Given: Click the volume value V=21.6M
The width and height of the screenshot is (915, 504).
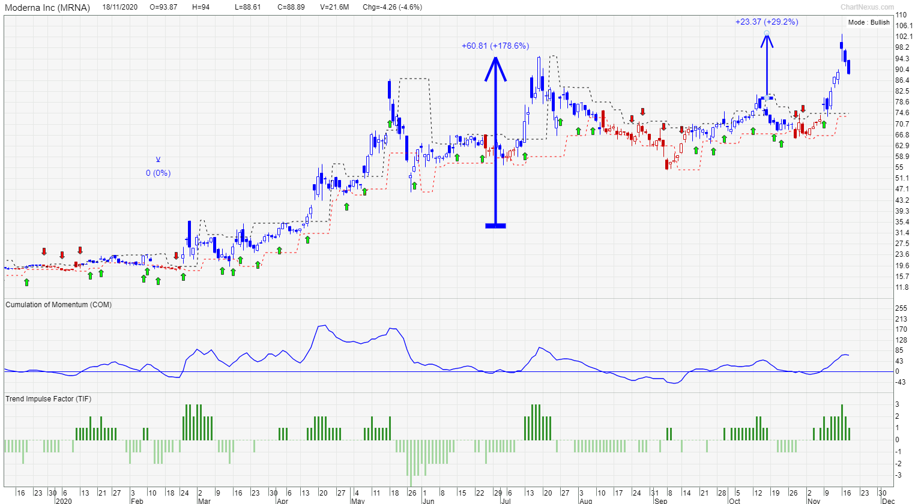Looking at the screenshot, I should 334,7.
